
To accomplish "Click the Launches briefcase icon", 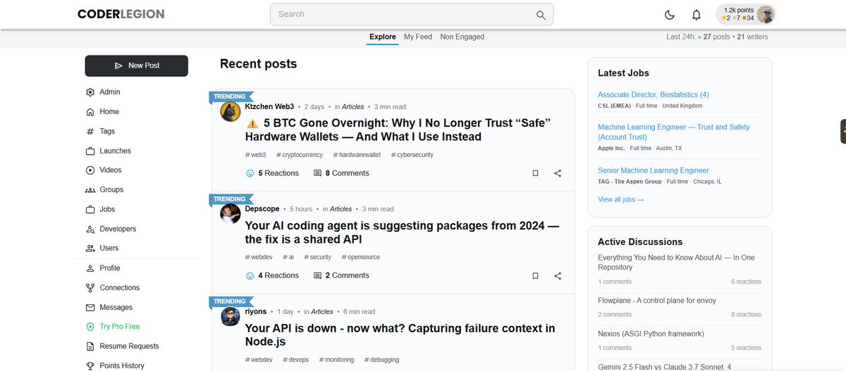I will [90, 151].
